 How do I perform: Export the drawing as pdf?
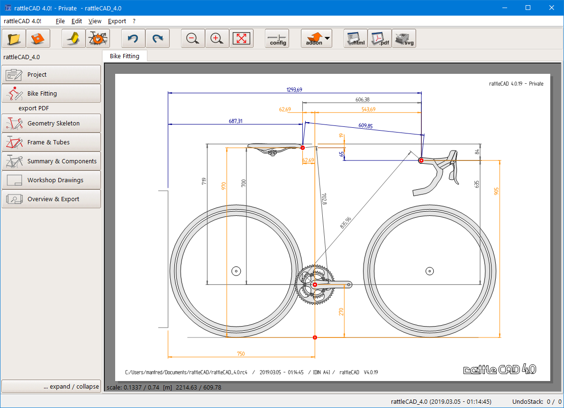(x=380, y=38)
